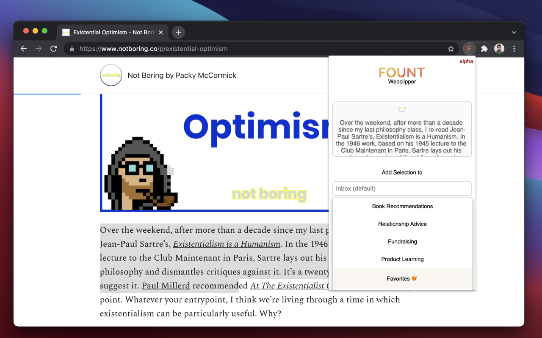The height and width of the screenshot is (338, 542).
Task: Click the macOS red close window button
Action: pos(26,31)
